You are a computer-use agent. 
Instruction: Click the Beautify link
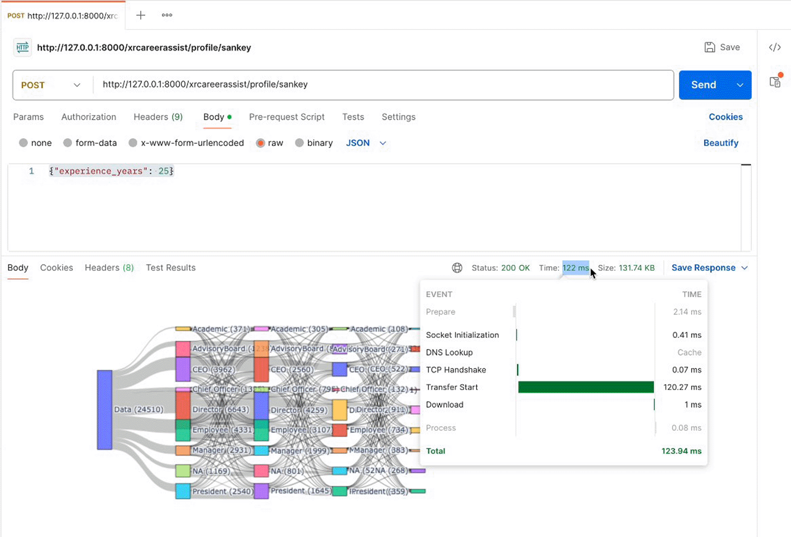pos(721,143)
